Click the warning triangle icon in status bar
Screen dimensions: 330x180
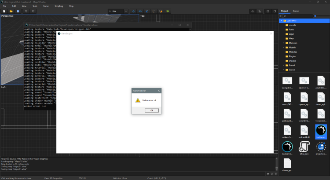coord(272,174)
